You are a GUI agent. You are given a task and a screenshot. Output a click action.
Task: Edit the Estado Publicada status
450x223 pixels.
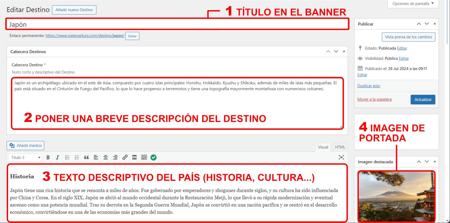click(402, 48)
